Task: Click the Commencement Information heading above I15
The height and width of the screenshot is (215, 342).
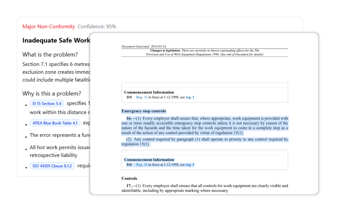Action: tap(149, 92)
